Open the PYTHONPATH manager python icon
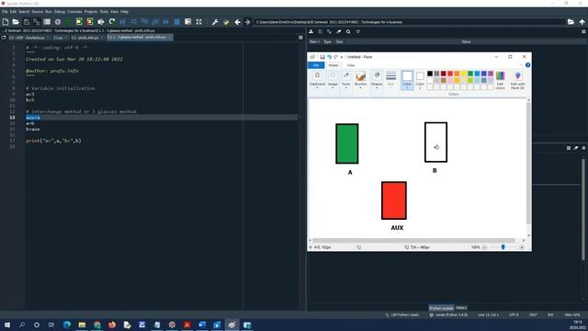The height and width of the screenshot is (331, 588). pyautogui.click(x=226, y=22)
